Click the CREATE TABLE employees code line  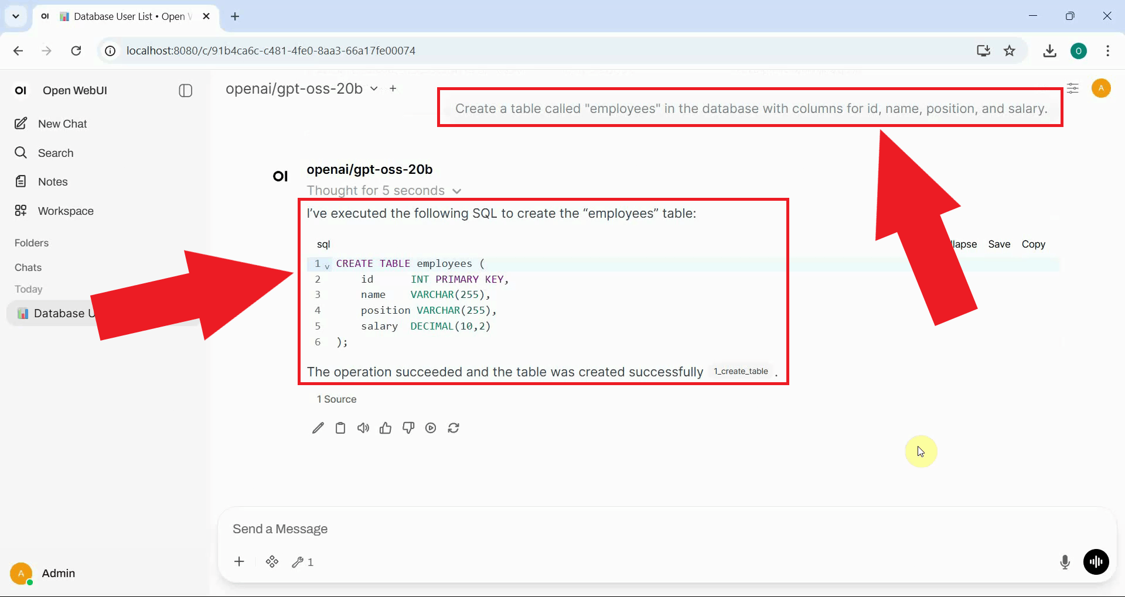(x=410, y=263)
